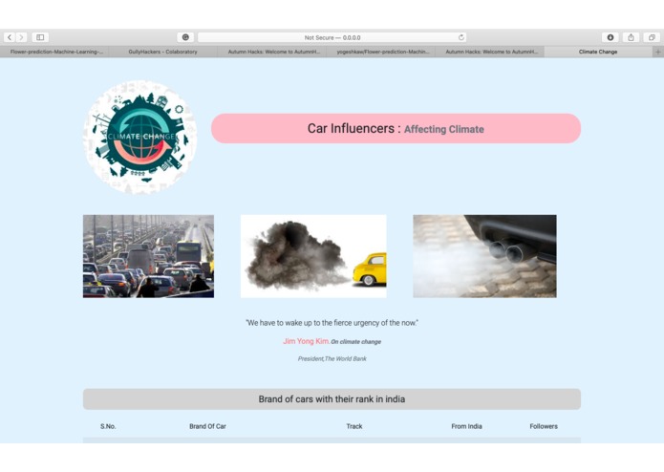Open the yellow car smoke image
This screenshot has height=472, width=664.
[313, 256]
